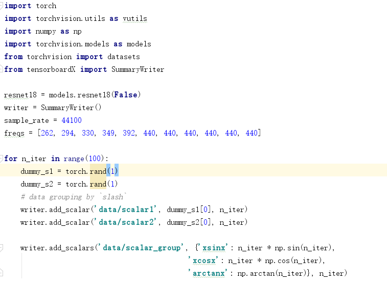Click 'torchvision.models' module name
387x286 pixels.
tap(73, 44)
